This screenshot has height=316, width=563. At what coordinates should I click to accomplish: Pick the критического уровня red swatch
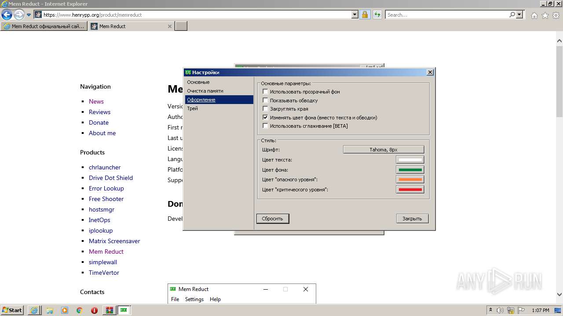tap(410, 190)
